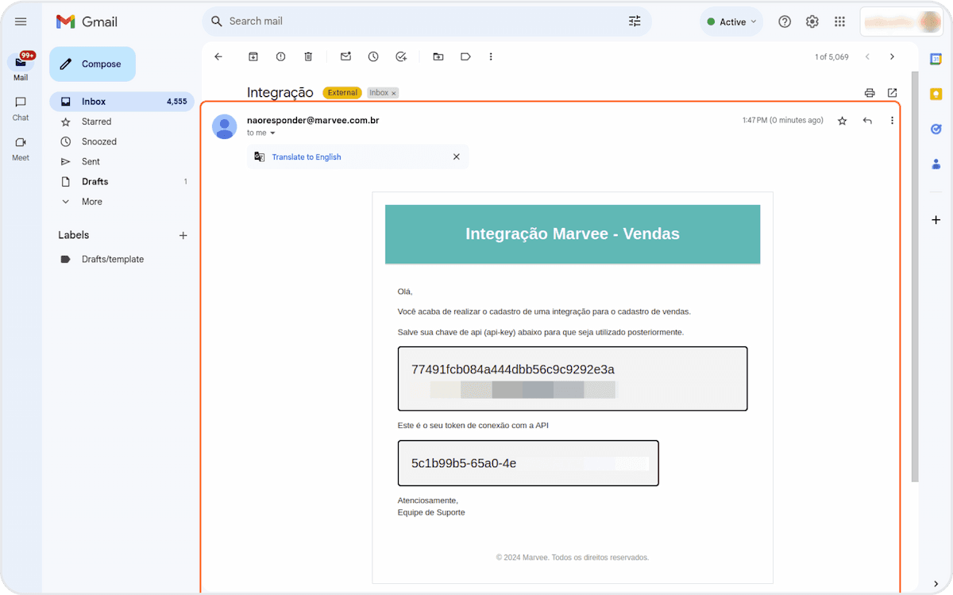
Task: Remove the Inbox label from the email
Action: coord(393,93)
